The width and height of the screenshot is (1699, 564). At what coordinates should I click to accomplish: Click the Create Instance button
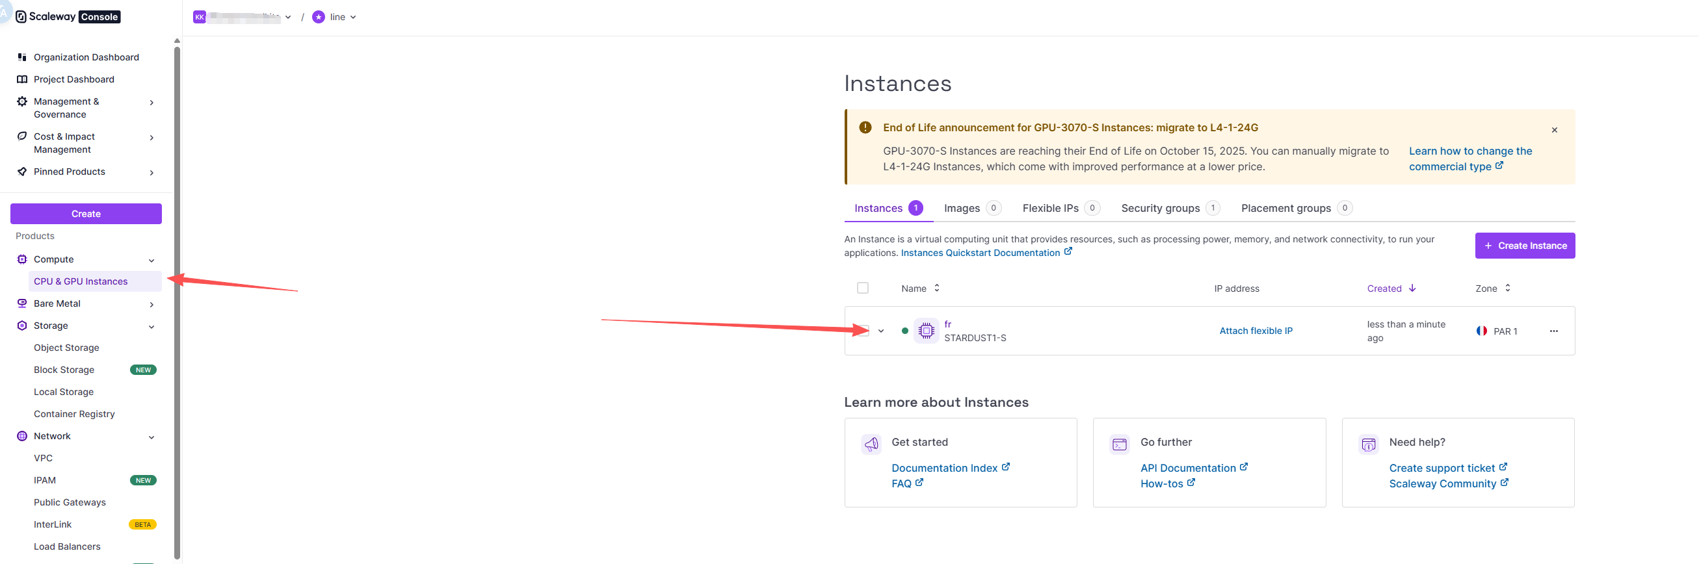(1525, 246)
